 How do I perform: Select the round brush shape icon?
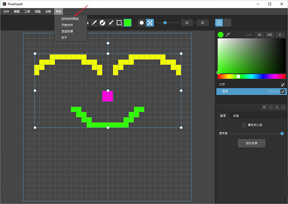click(141, 23)
